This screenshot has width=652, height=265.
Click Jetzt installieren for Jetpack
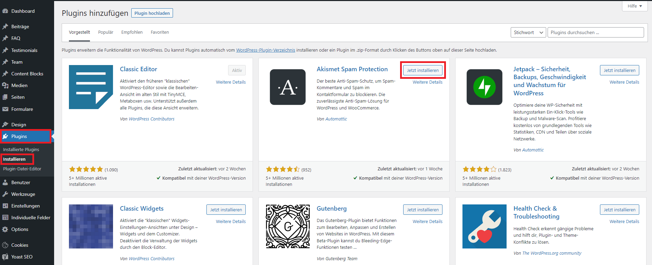click(620, 70)
